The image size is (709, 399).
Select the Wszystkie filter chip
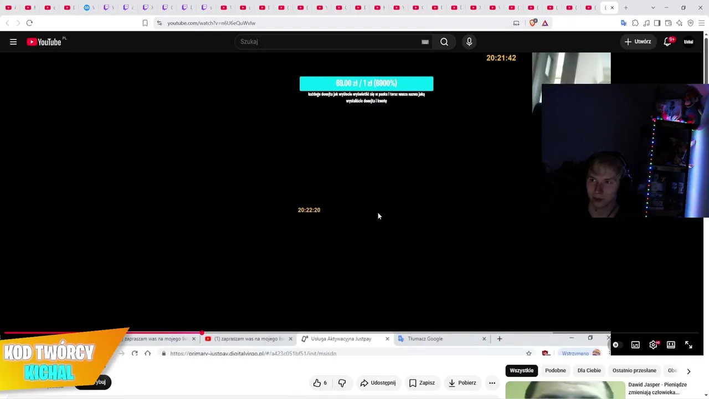522,371
